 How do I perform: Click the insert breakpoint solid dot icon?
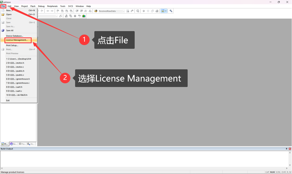click(144, 11)
